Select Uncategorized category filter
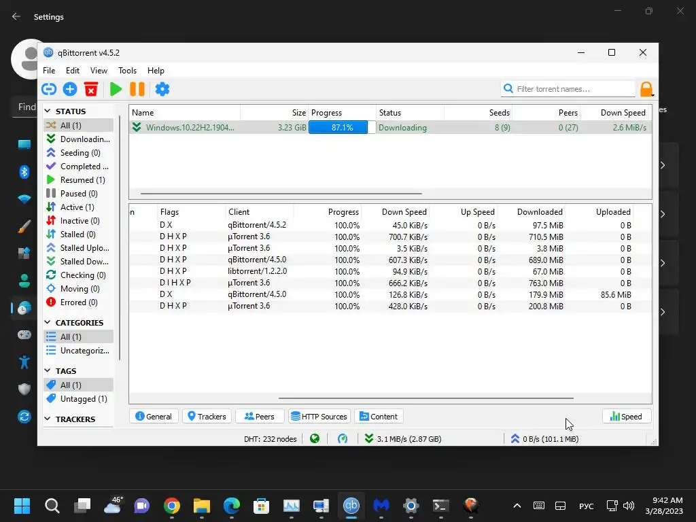The width and height of the screenshot is (696, 522). 79,351
